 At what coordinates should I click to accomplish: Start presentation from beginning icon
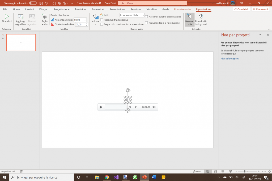point(60,3)
